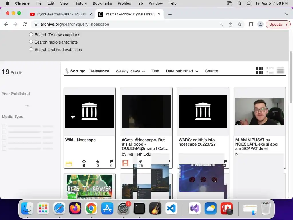Click the Wiki - Noescape thumbnail
The width and height of the screenshot is (293, 220).
pos(89,112)
